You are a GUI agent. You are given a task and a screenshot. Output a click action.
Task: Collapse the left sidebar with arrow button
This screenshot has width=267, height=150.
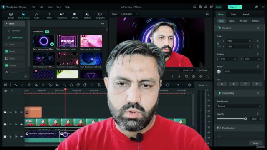coord(26,77)
